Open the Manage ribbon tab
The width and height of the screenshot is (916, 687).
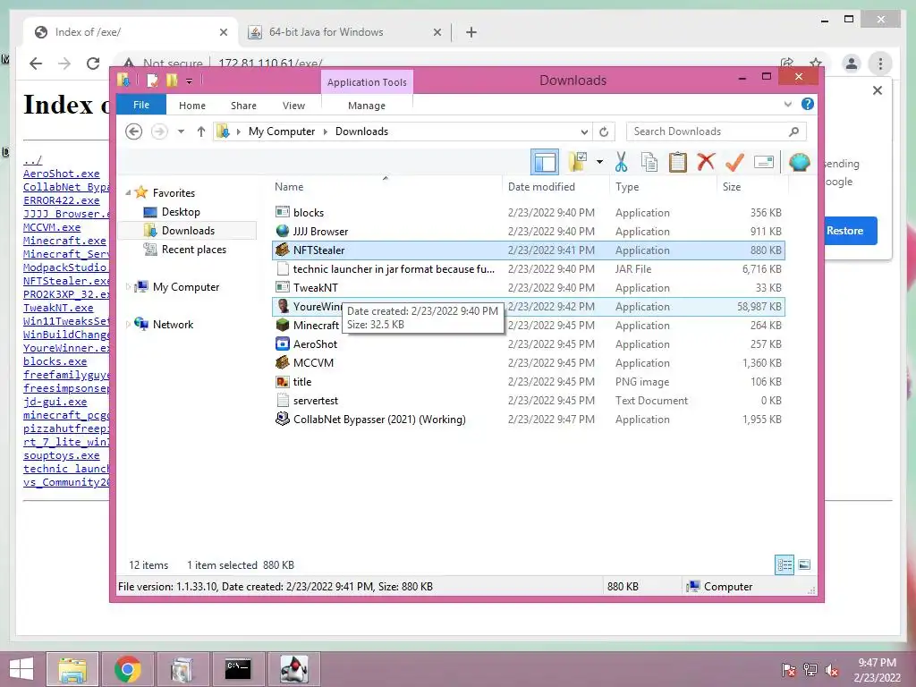coord(366,106)
